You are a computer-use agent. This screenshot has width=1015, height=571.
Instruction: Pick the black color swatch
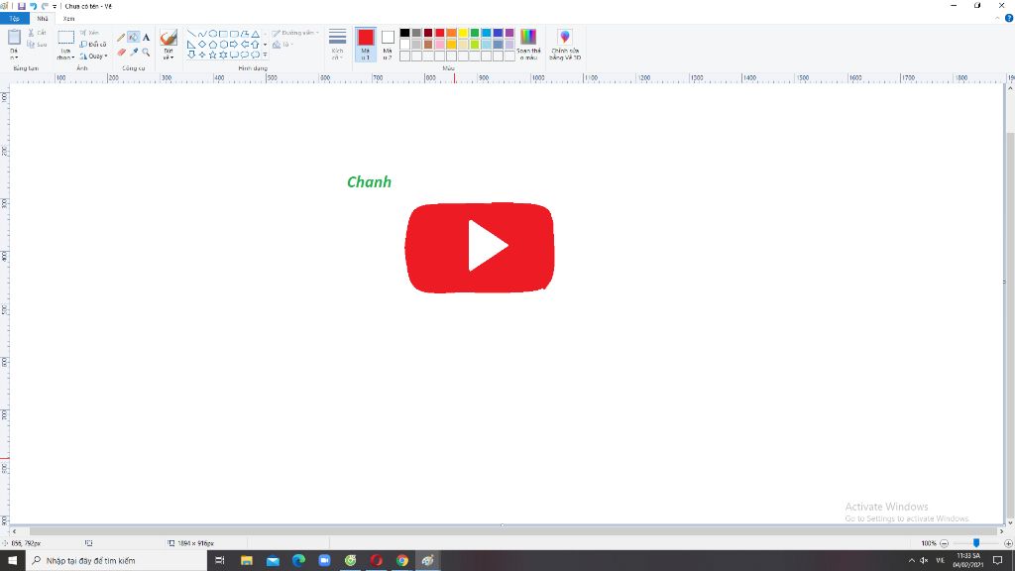coord(404,33)
